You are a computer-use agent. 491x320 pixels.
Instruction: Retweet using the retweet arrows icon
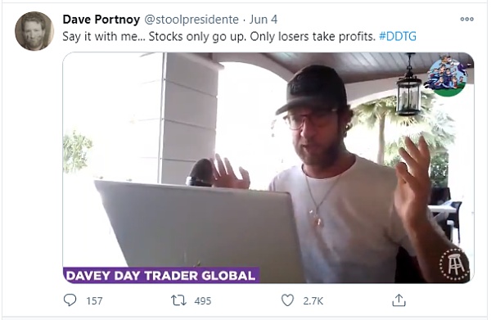(x=178, y=300)
